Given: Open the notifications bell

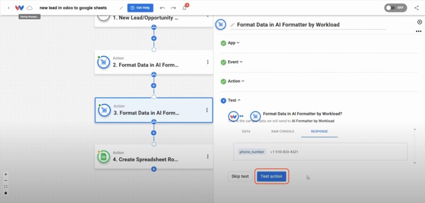Looking at the screenshot, I should pos(185,8).
